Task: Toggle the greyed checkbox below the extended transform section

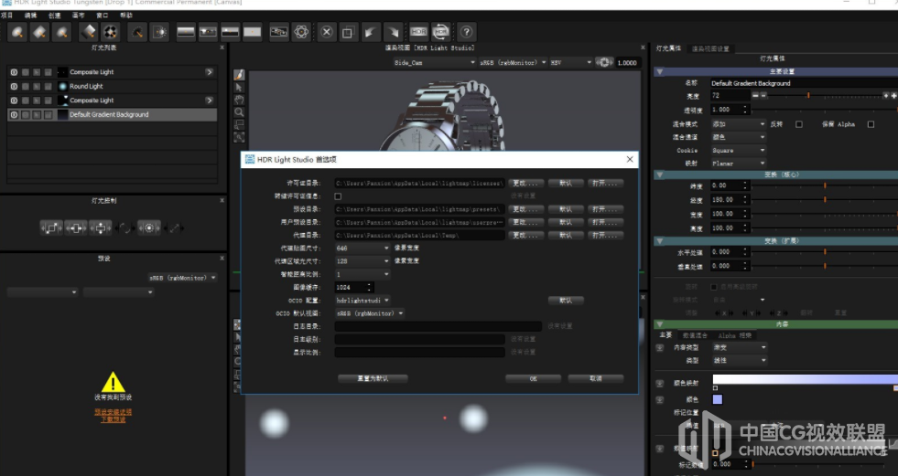Action: point(714,287)
